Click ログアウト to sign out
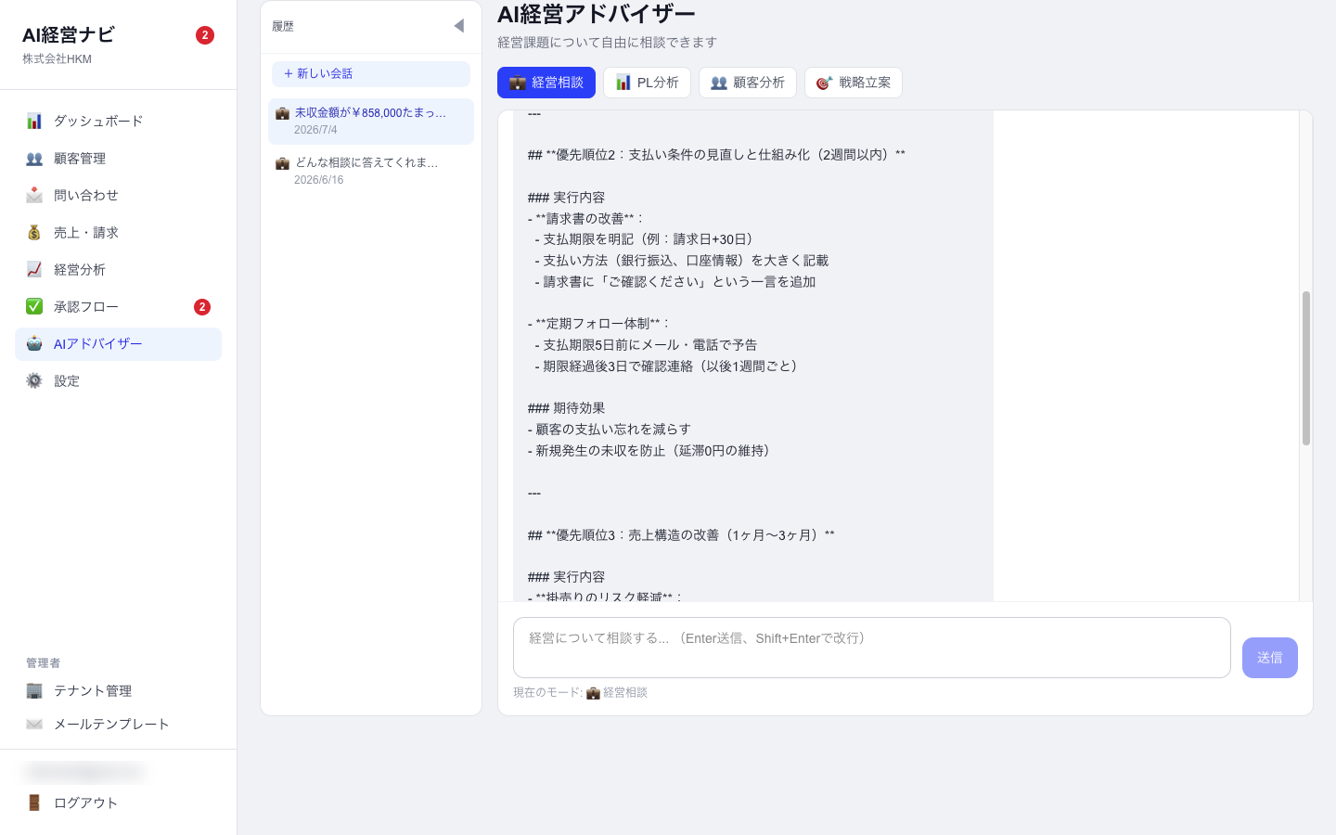This screenshot has width=1336, height=835. (118, 803)
